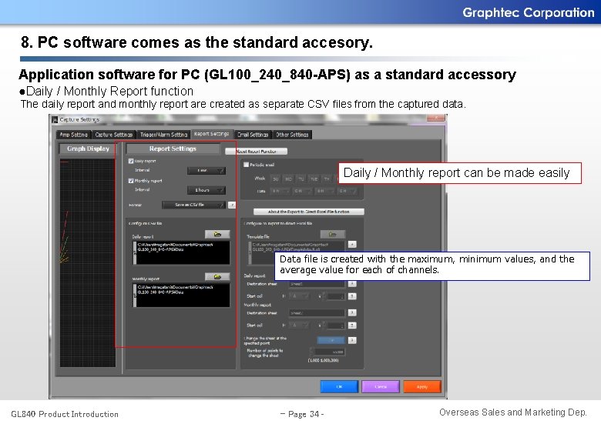Click Capture Settings window title icon
This screenshot has height=424, width=601.
pyautogui.click(x=55, y=120)
